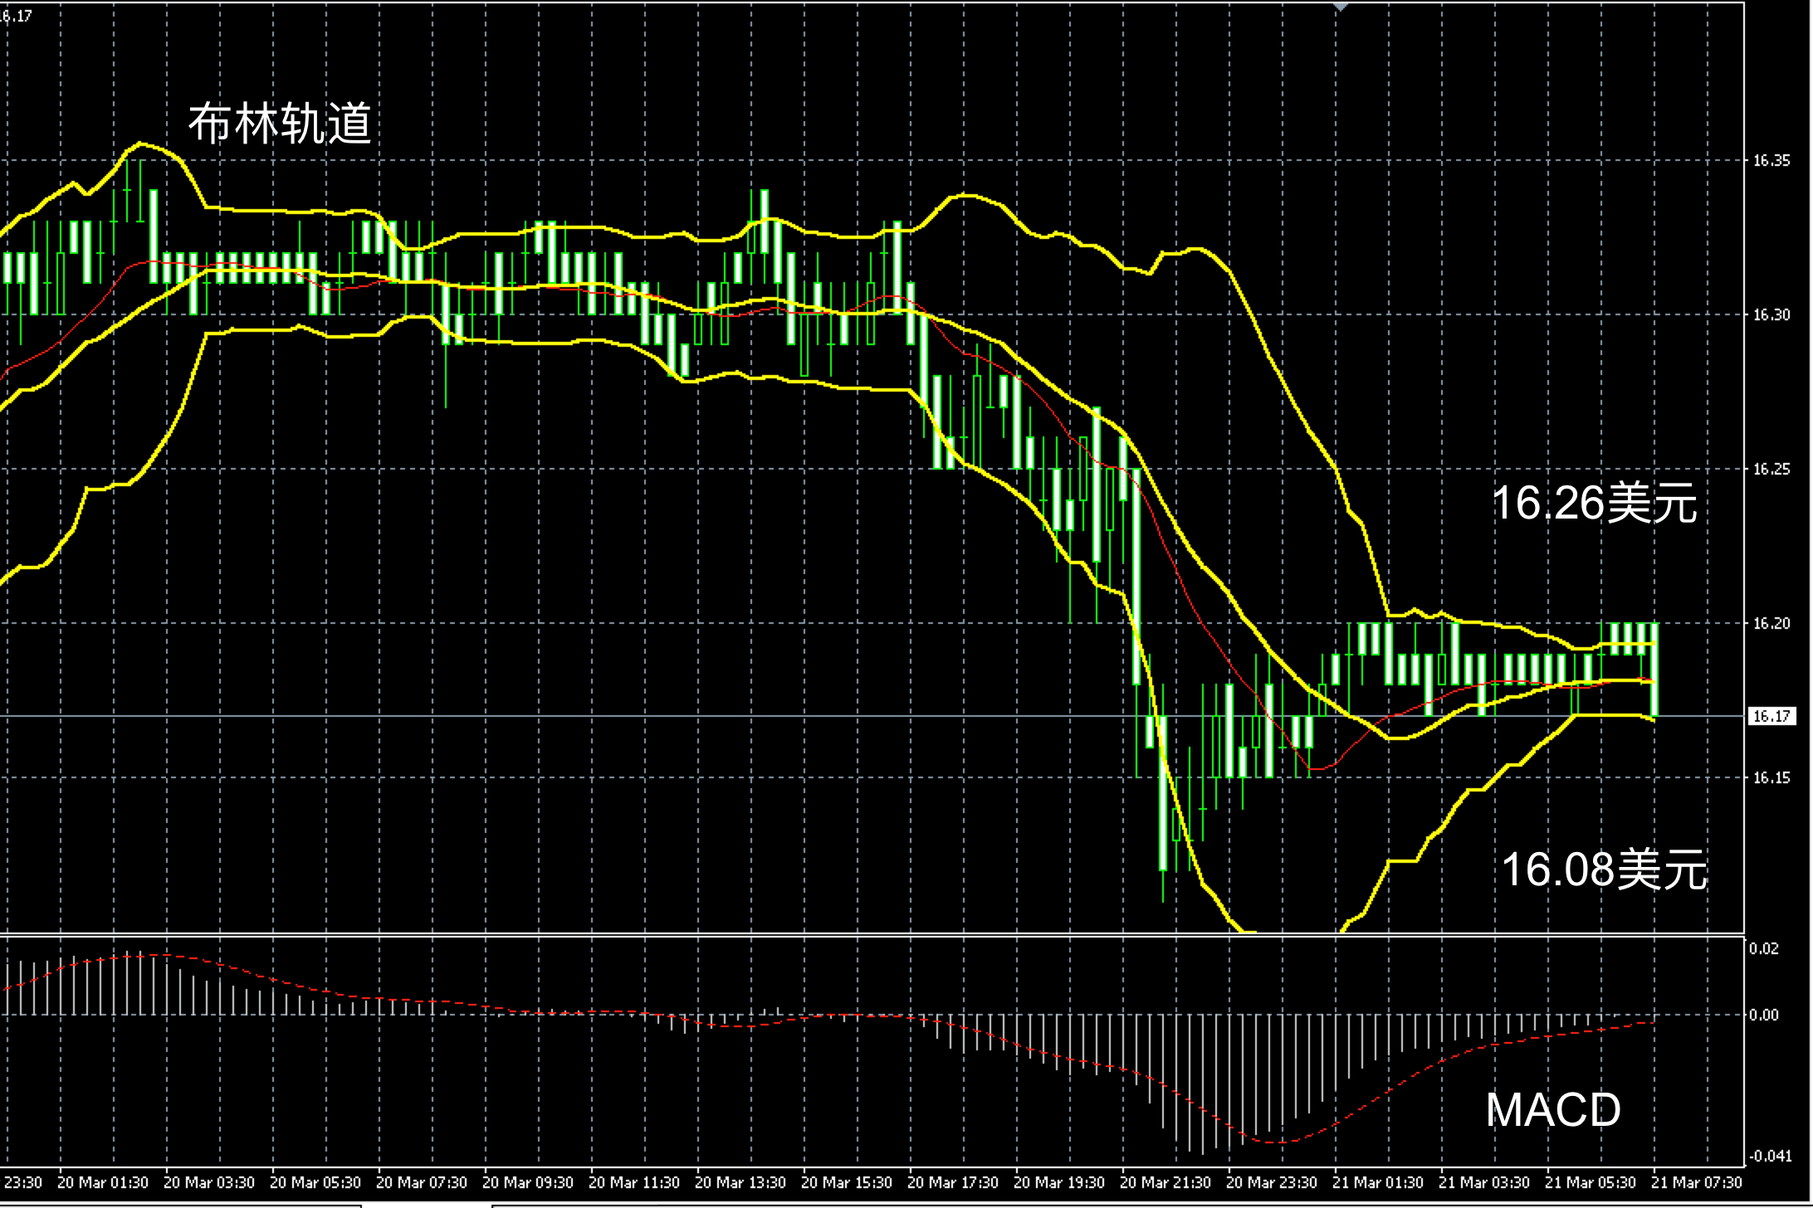Click the 布林轨道 annotation label
Image resolution: width=1813 pixels, height=1208 pixels.
[280, 124]
